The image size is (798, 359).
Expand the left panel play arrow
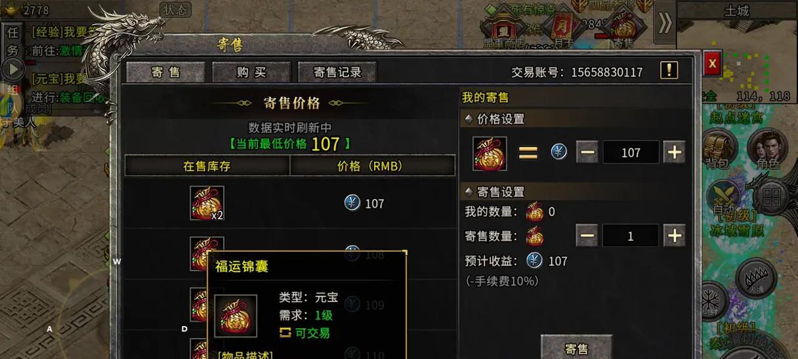pyautogui.click(x=11, y=69)
